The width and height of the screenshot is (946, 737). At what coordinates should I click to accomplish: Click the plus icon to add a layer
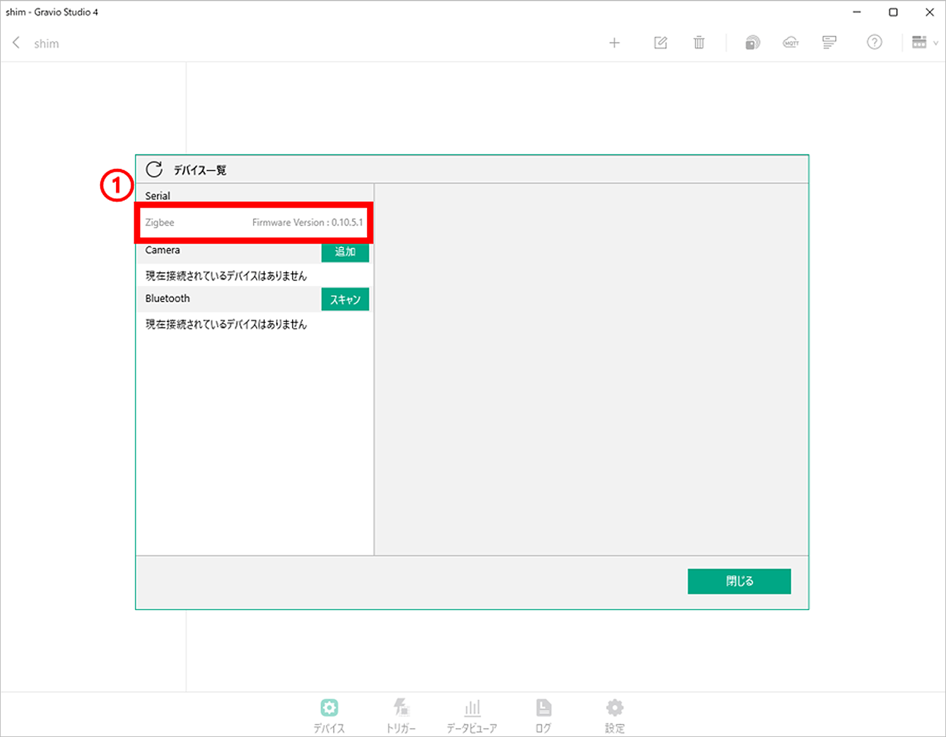tap(614, 43)
